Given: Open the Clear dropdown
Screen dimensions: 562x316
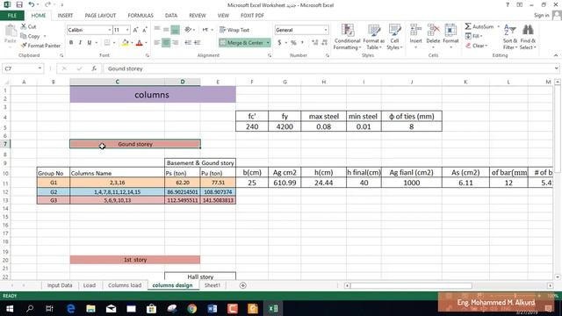Looking at the screenshot, I should tap(476, 46).
